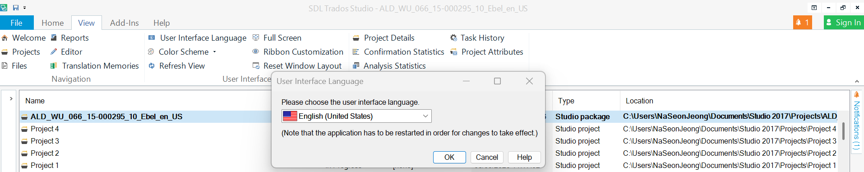The width and height of the screenshot is (864, 172).
Task: Open the Projects view
Action: (x=21, y=52)
